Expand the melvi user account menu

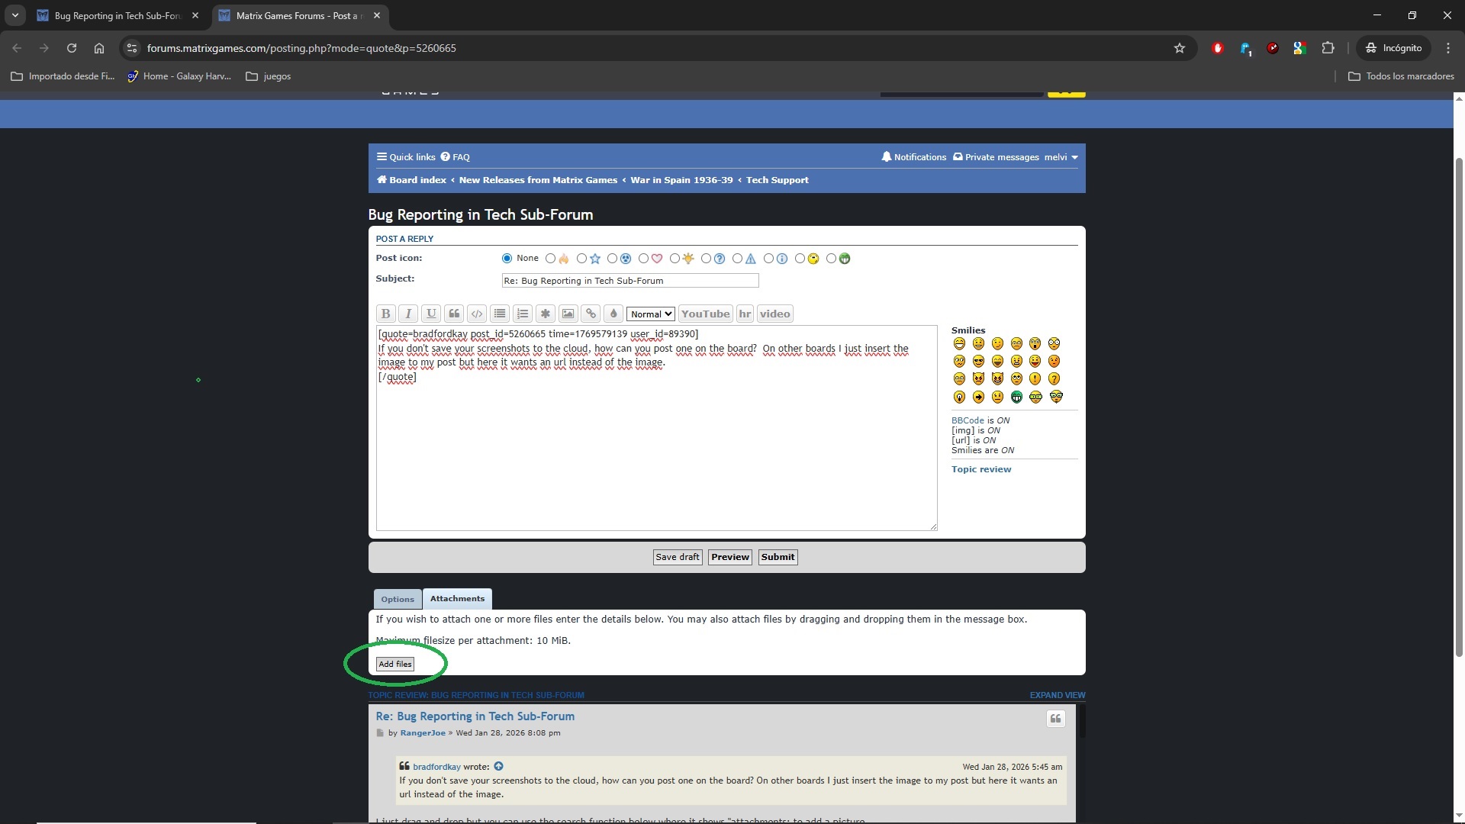1060,157
